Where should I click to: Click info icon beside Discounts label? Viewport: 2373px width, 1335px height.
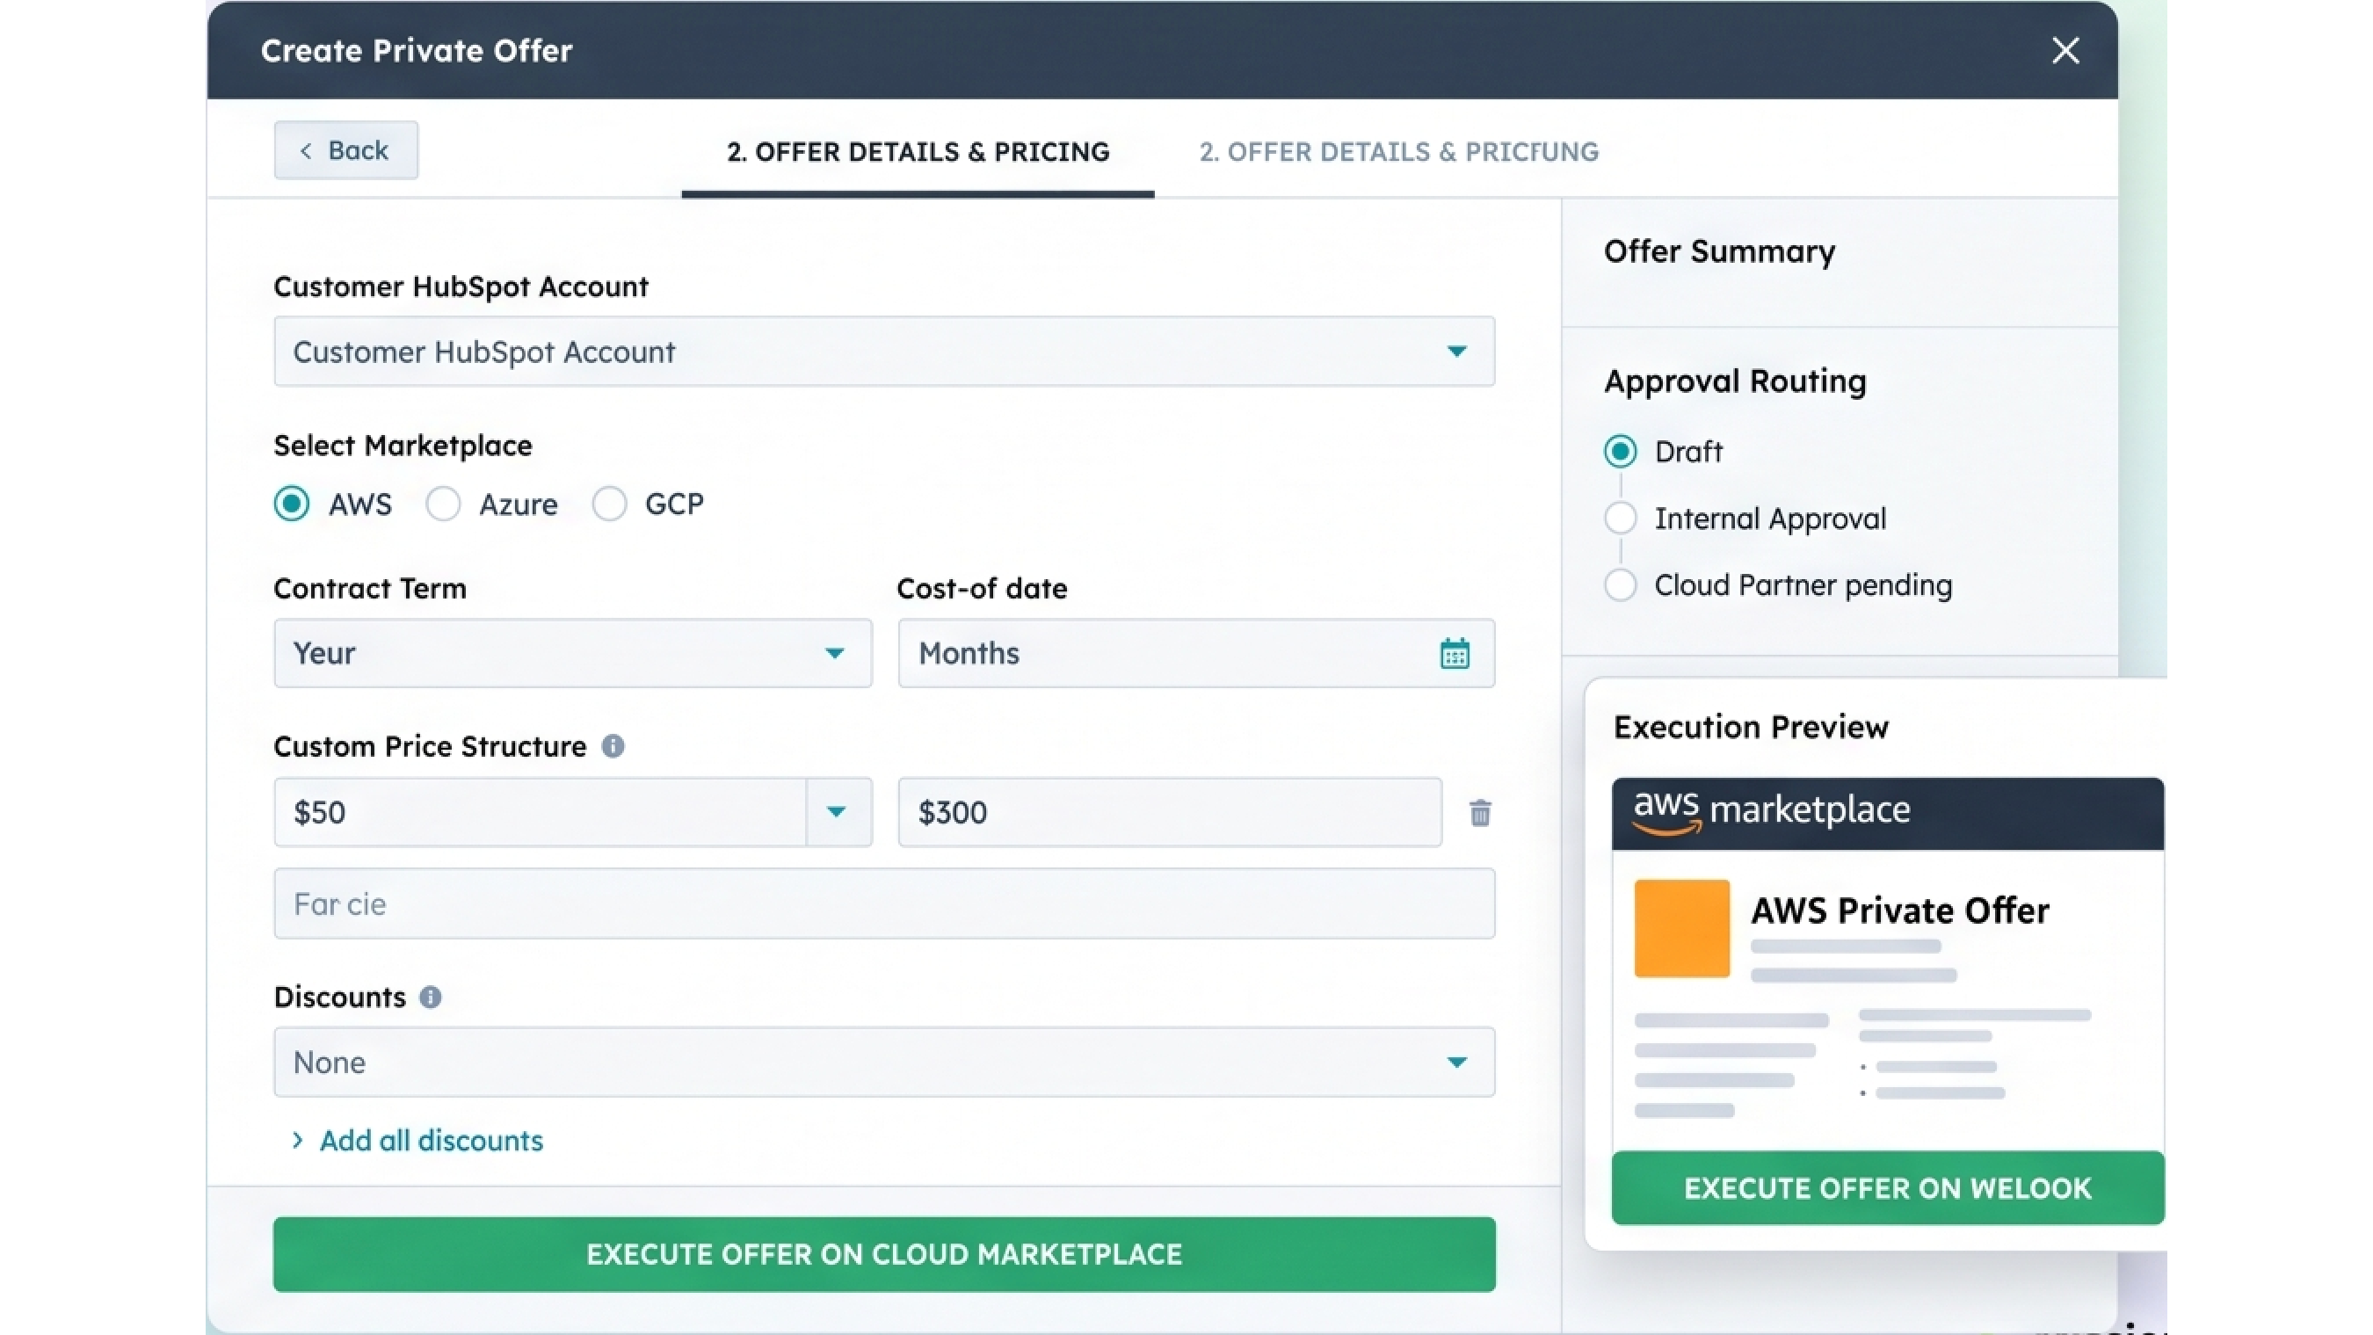click(430, 997)
